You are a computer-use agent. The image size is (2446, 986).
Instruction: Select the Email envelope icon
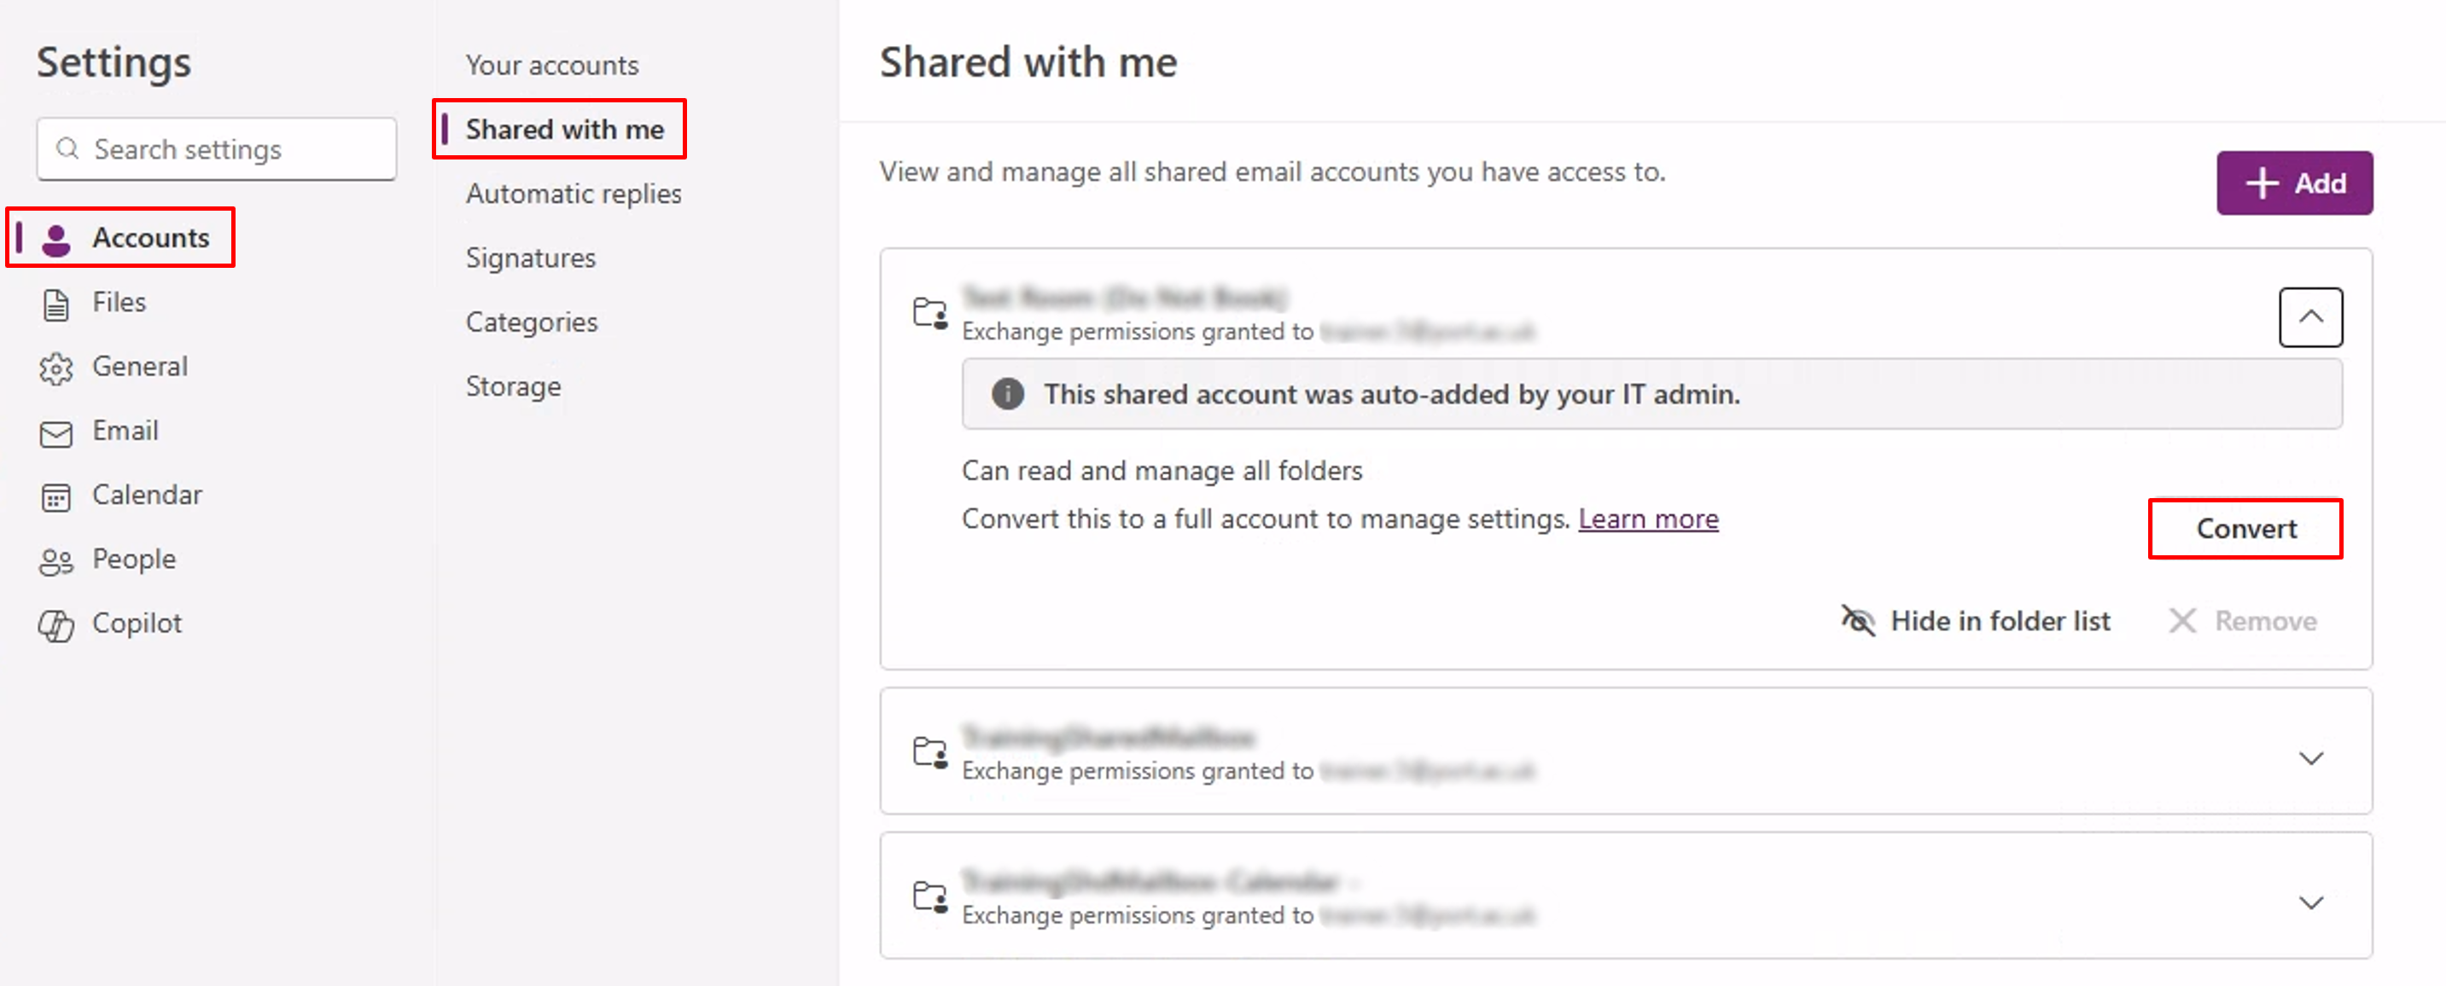click(55, 432)
